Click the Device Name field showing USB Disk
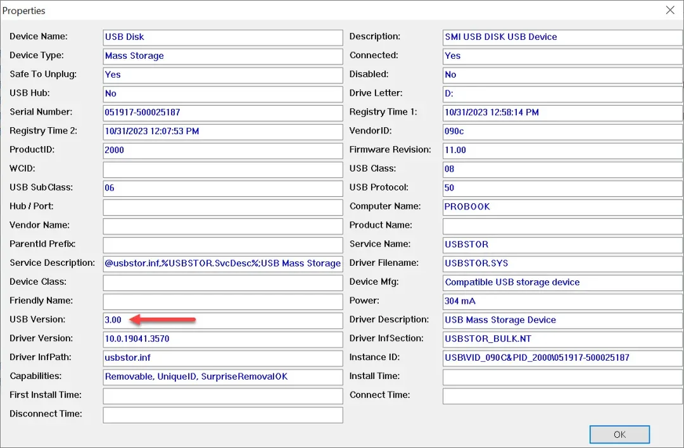 point(222,37)
